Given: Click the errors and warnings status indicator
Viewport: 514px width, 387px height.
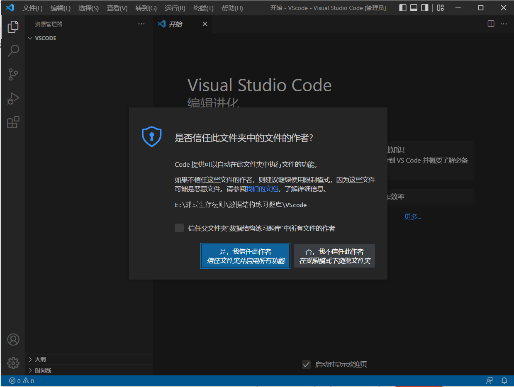Looking at the screenshot, I should click(x=22, y=381).
